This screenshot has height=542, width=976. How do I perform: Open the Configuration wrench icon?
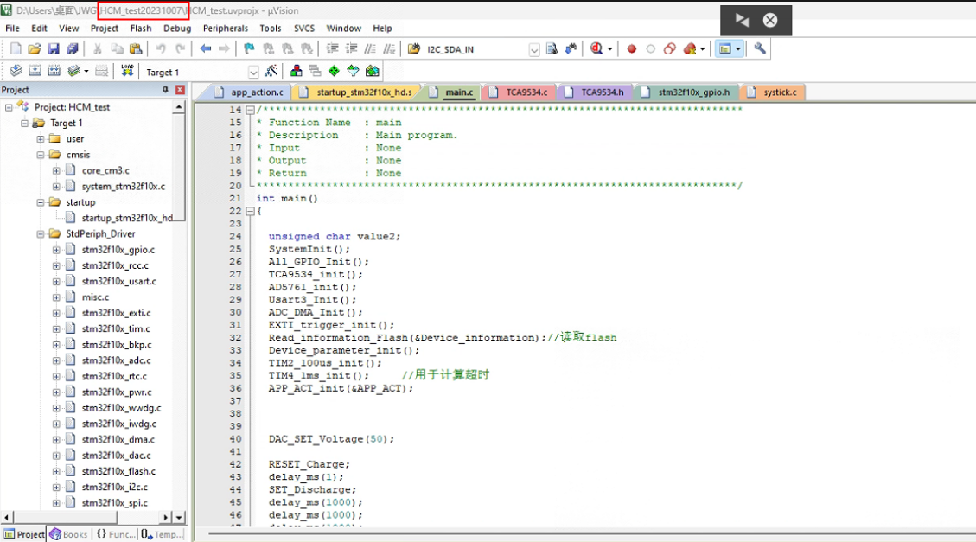(x=760, y=49)
